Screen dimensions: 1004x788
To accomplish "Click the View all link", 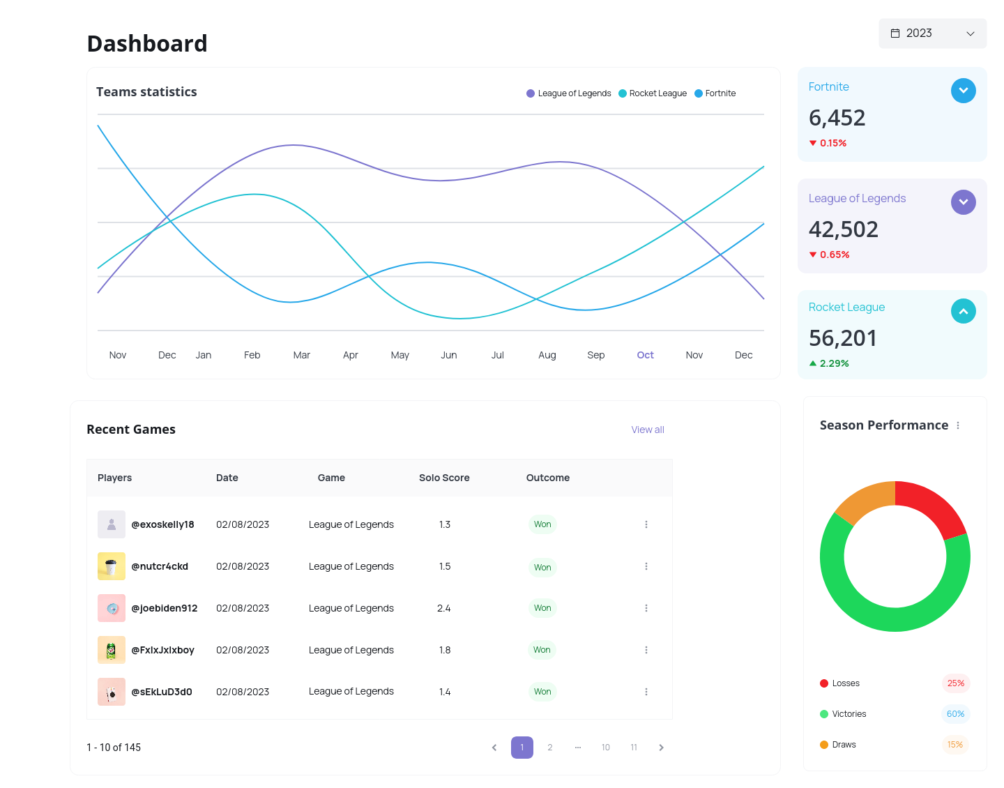I will click(647, 430).
